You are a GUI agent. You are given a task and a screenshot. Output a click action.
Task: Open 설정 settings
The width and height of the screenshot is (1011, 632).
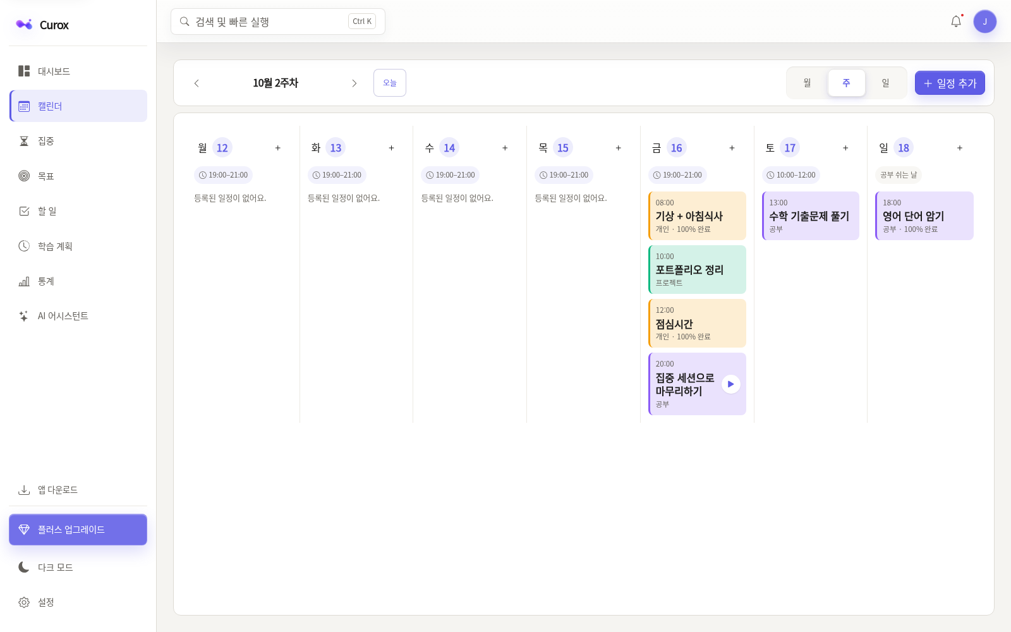(x=78, y=602)
